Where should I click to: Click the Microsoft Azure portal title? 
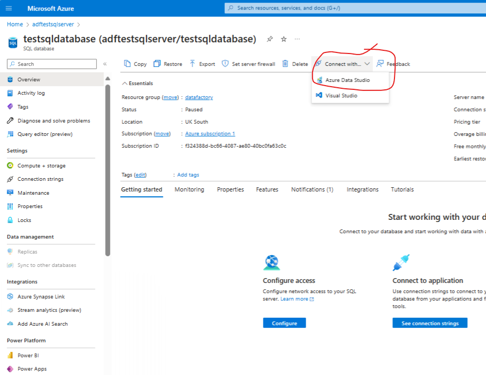(x=50, y=9)
